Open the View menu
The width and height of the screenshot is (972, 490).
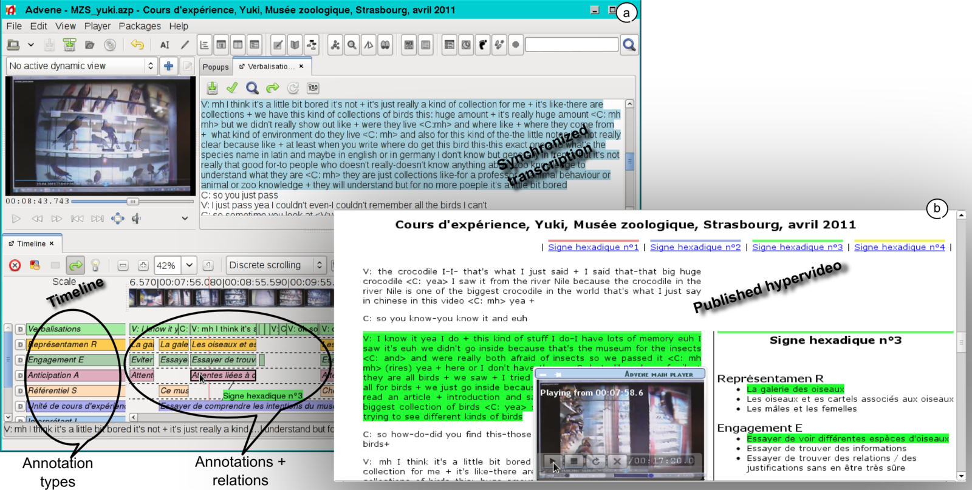pyautogui.click(x=66, y=26)
